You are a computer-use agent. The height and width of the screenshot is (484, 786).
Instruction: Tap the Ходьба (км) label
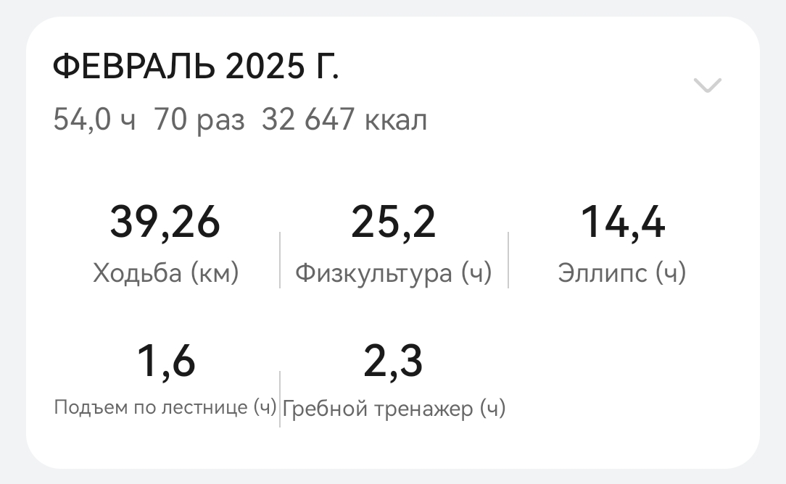pos(165,273)
